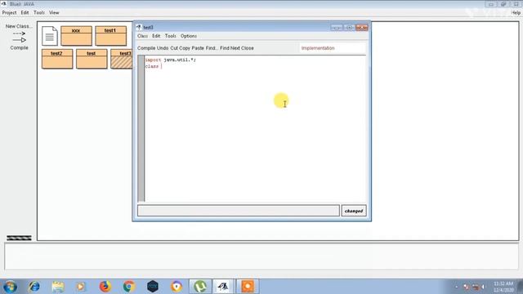
Task: Open the editor window Tools menu
Action: (x=171, y=36)
